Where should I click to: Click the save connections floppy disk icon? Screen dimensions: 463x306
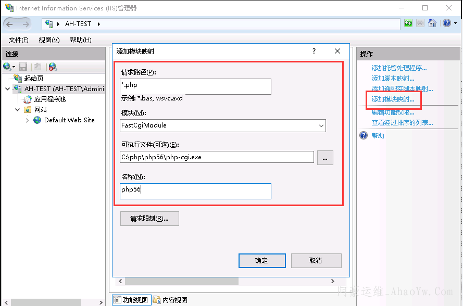[23, 67]
